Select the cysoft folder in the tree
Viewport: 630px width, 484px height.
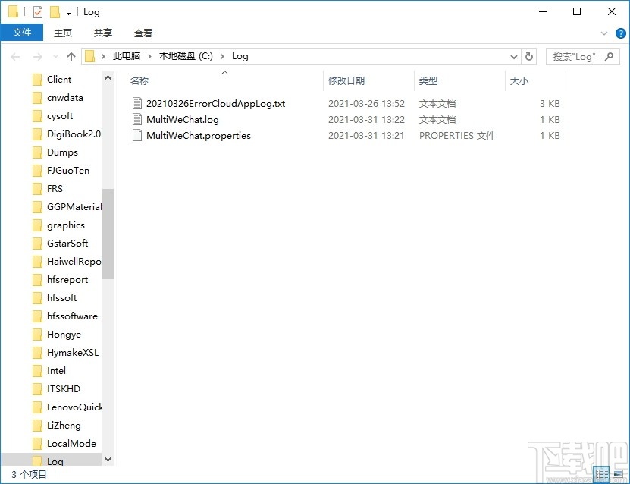pos(60,116)
